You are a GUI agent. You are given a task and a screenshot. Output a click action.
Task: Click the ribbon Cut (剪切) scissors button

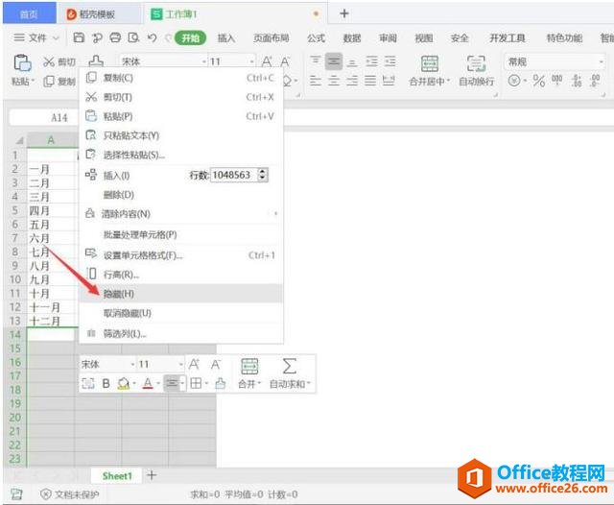tap(59, 61)
